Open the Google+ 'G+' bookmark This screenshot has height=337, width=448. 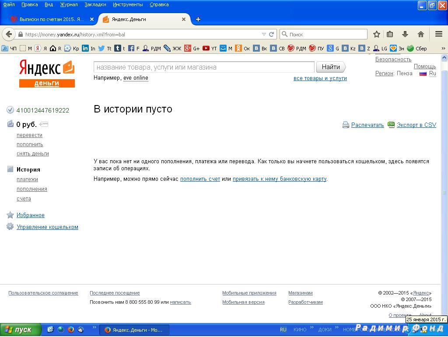click(x=192, y=48)
